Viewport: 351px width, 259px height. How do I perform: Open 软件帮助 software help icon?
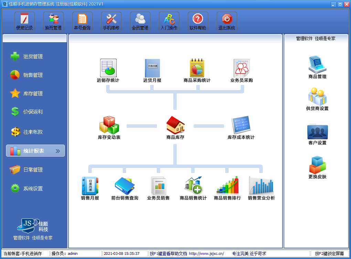pyautogui.click(x=198, y=22)
